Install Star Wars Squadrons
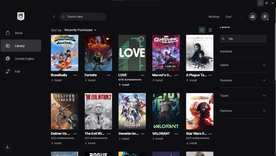 point(192,143)
